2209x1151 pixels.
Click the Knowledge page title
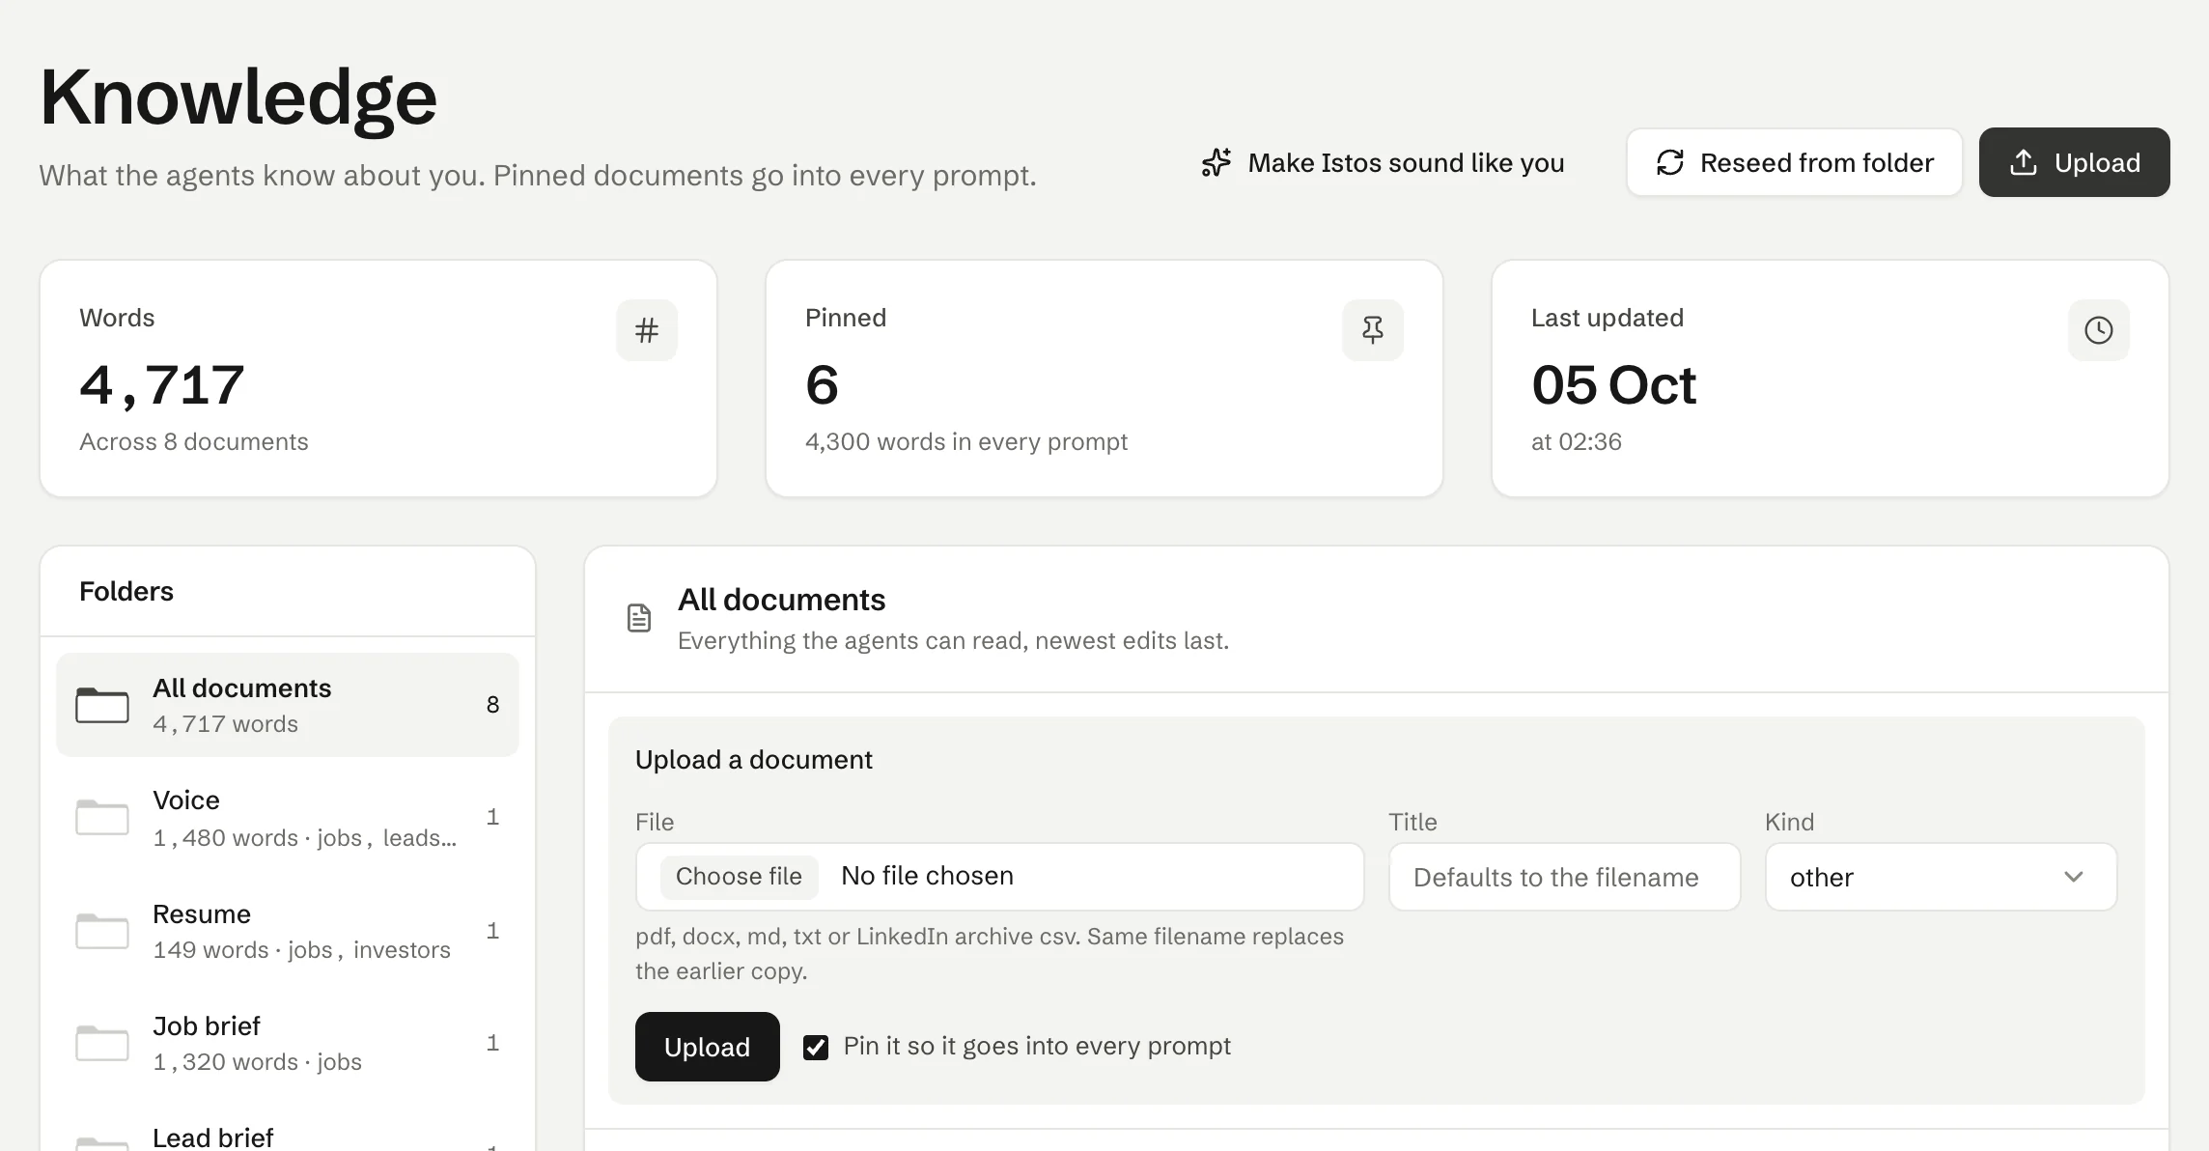pyautogui.click(x=238, y=97)
